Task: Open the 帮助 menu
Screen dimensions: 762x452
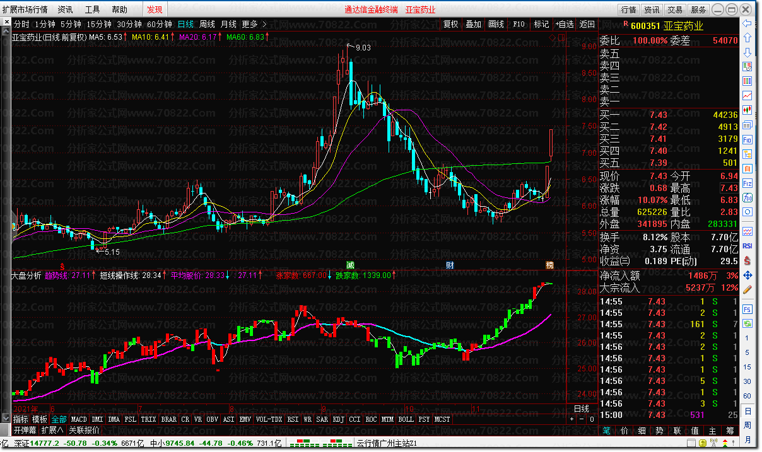Action: (119, 9)
